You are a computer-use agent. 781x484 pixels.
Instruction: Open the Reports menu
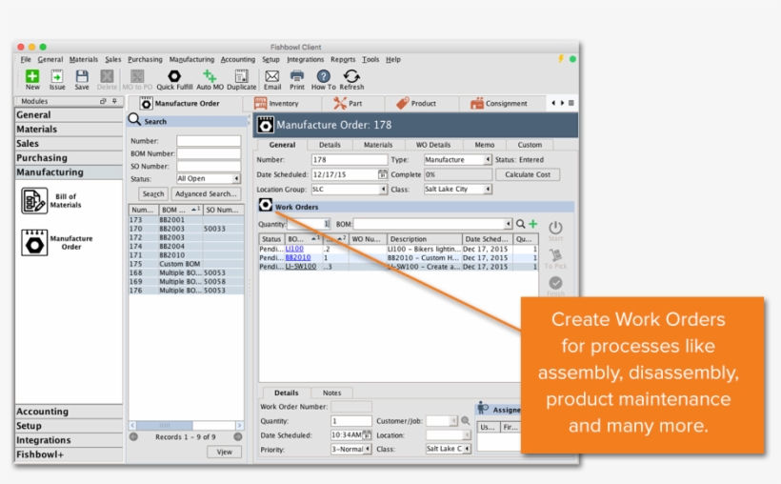click(x=343, y=59)
